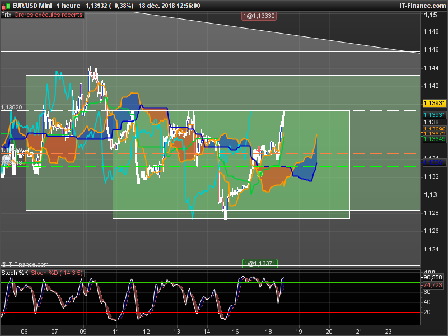Screen dimensions: 448x336
Task: Click the stochastic 74,723 value label
Action: [x=433, y=285]
